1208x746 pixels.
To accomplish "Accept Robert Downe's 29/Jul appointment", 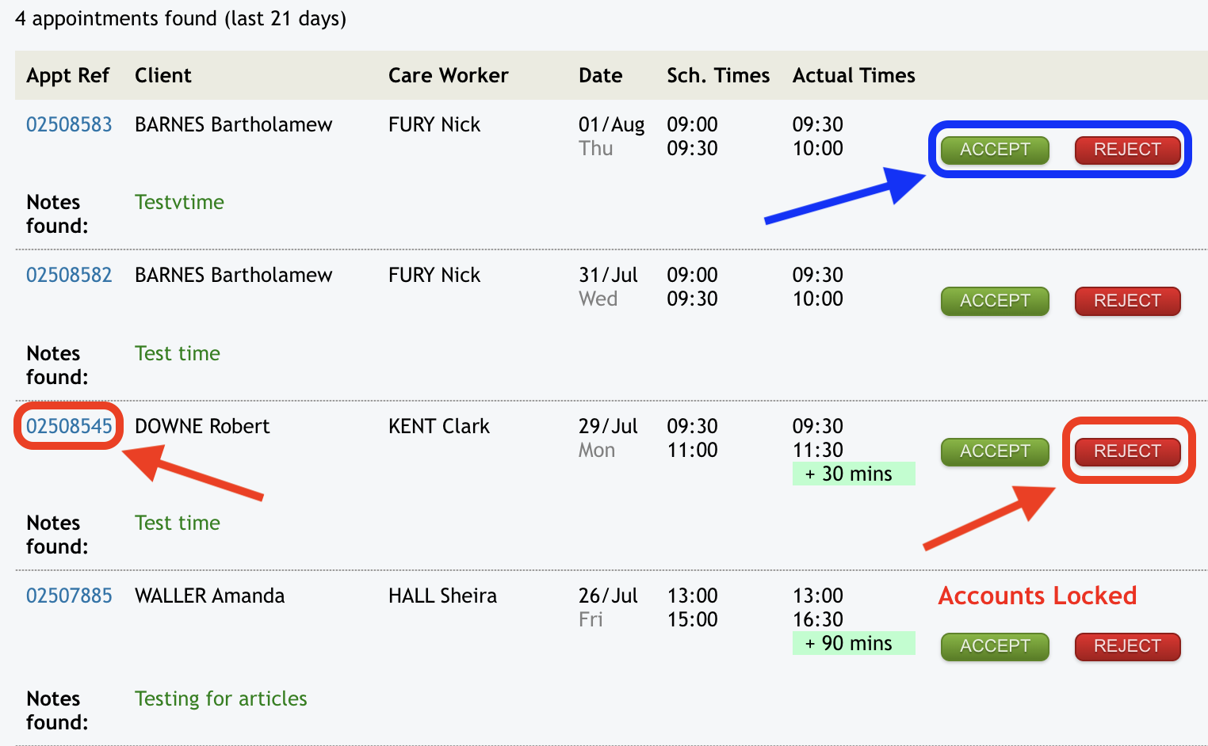I will [994, 451].
